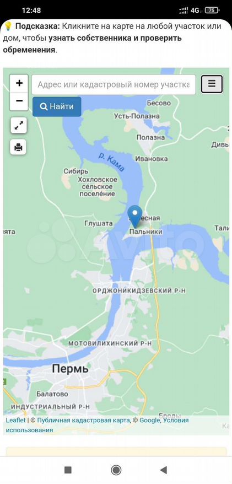
Task: Tap the Android recent apps square
Action: (68, 470)
